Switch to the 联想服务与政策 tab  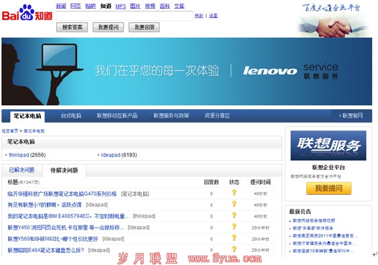click(171, 116)
